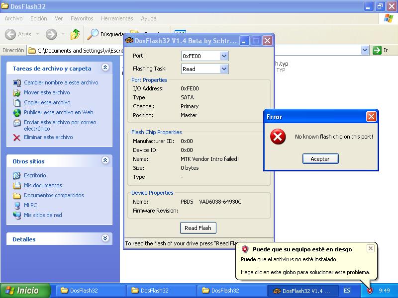This screenshot has height=298, width=398.
Task: Click the red security shield tray icon
Action: point(370,291)
